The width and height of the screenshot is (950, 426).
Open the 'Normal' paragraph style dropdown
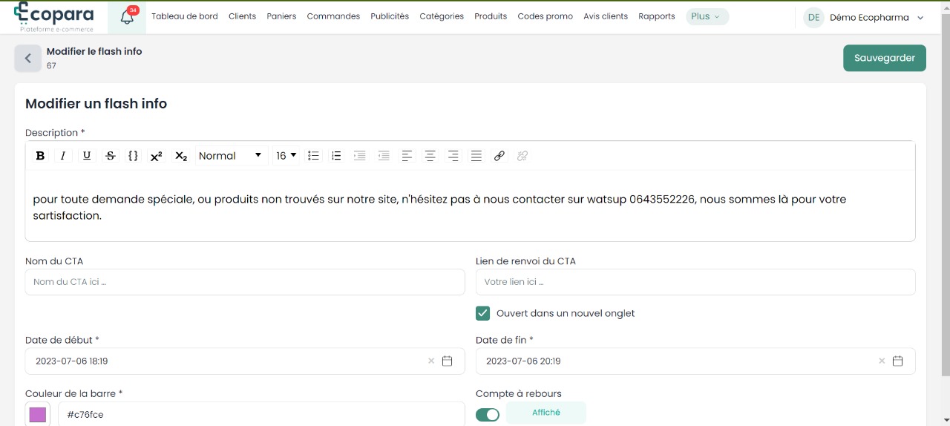[230, 156]
